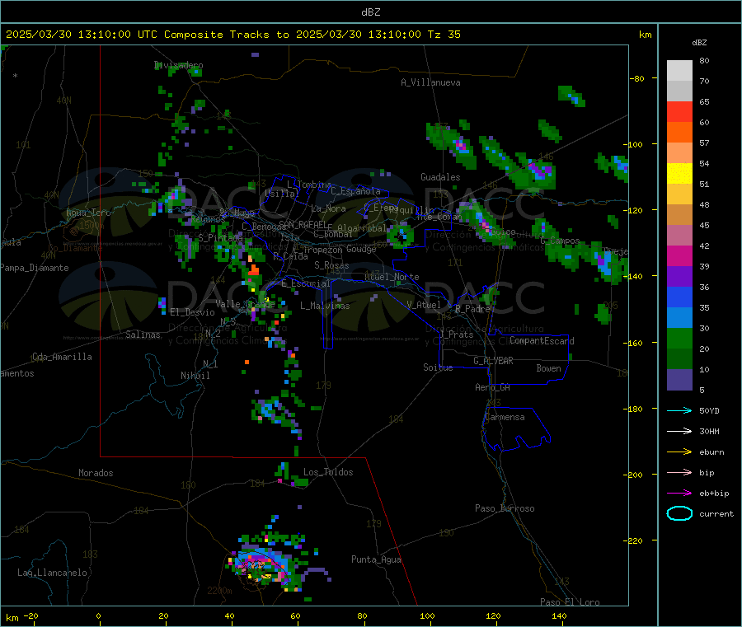Click the light gray 70-80 dBZ color band

pyautogui.click(x=679, y=71)
